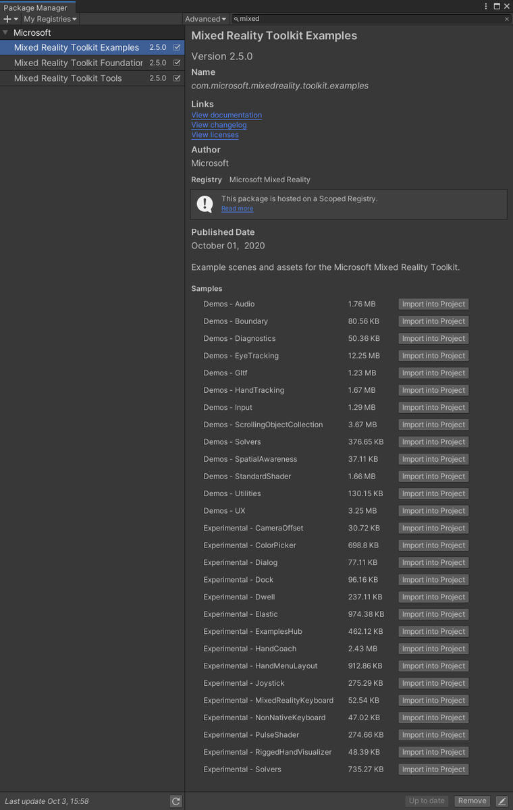The height and width of the screenshot is (810, 513).
Task: Click the scoped registry warning icon
Action: (205, 204)
